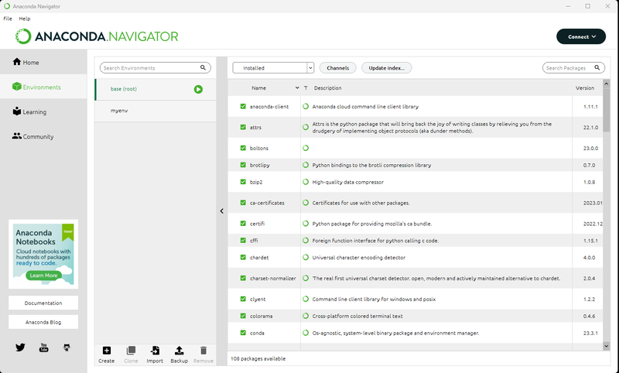Open the GitHub icon link

[67, 347]
